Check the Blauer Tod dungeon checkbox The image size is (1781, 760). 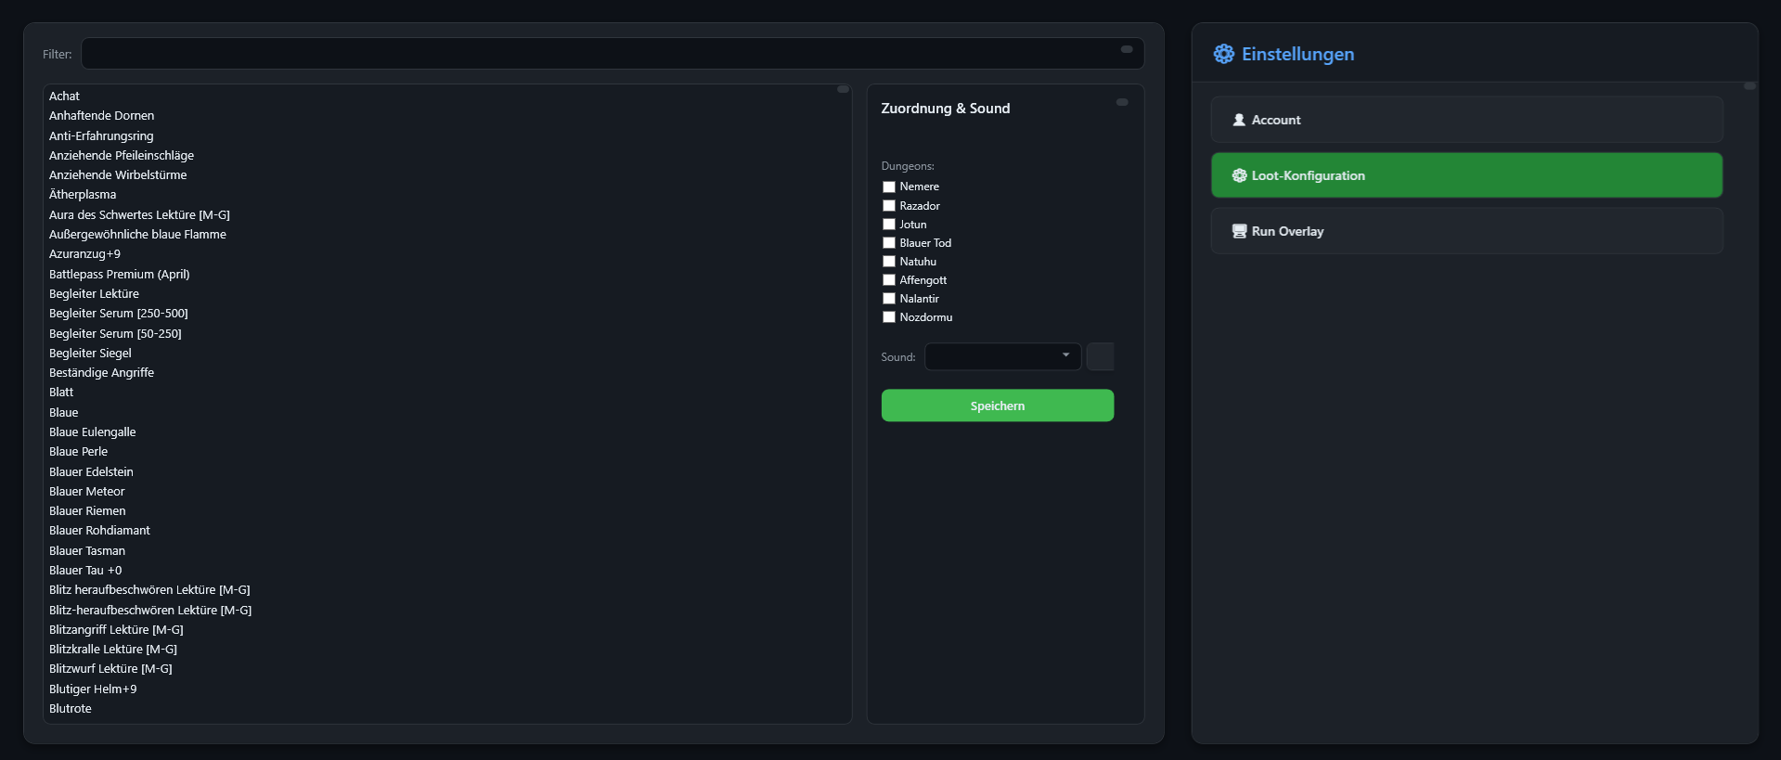(888, 243)
